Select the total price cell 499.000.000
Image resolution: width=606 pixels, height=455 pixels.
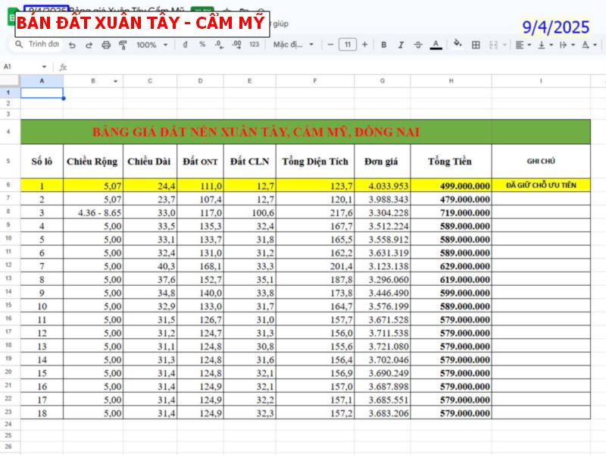(451, 186)
